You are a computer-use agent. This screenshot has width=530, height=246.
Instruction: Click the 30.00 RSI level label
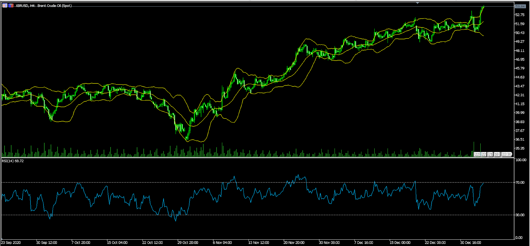point(520,215)
